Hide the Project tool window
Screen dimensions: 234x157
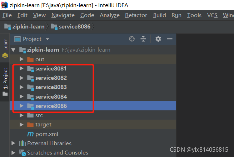[170, 39]
